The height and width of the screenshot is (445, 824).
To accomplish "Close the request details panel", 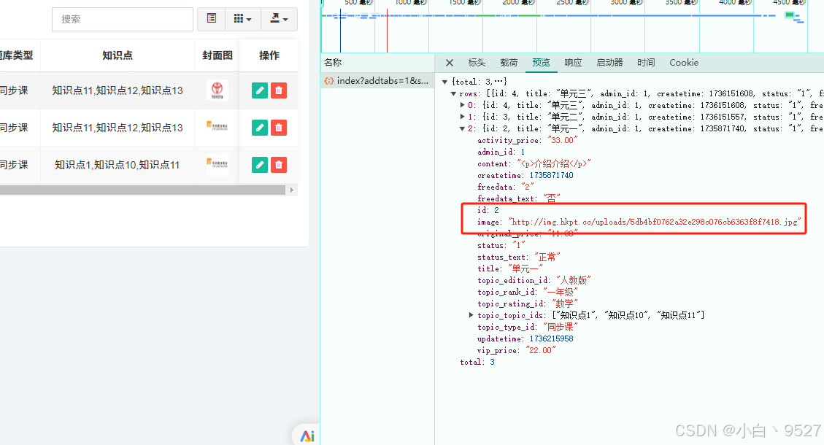I will coord(450,63).
